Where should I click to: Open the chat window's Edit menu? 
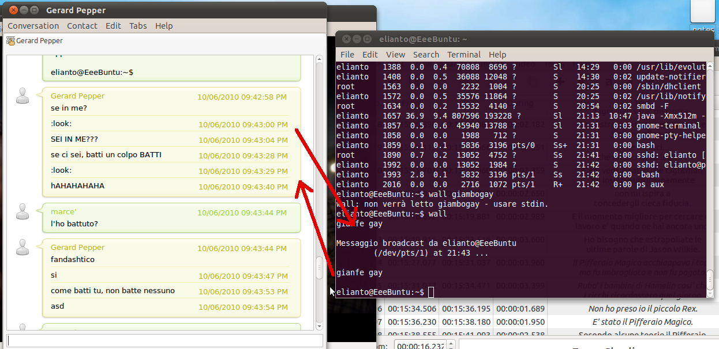point(113,26)
